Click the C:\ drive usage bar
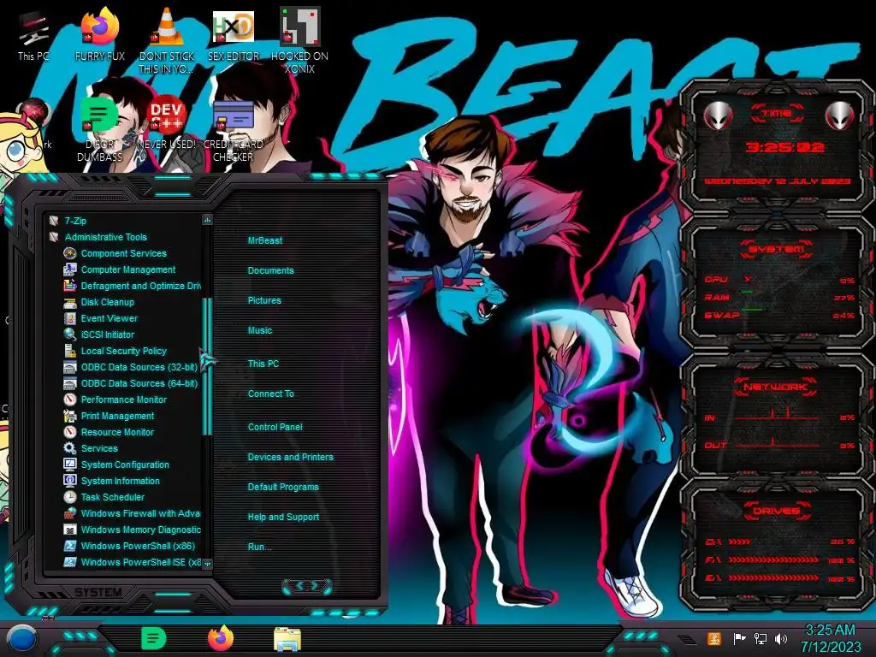The image size is (876, 657). coord(739,542)
